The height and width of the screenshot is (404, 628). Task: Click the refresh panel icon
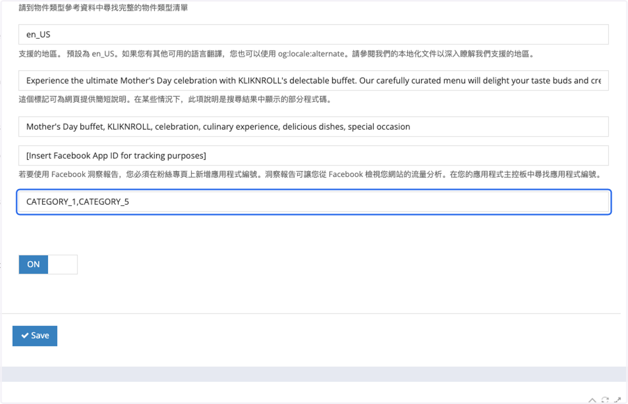tap(605, 400)
